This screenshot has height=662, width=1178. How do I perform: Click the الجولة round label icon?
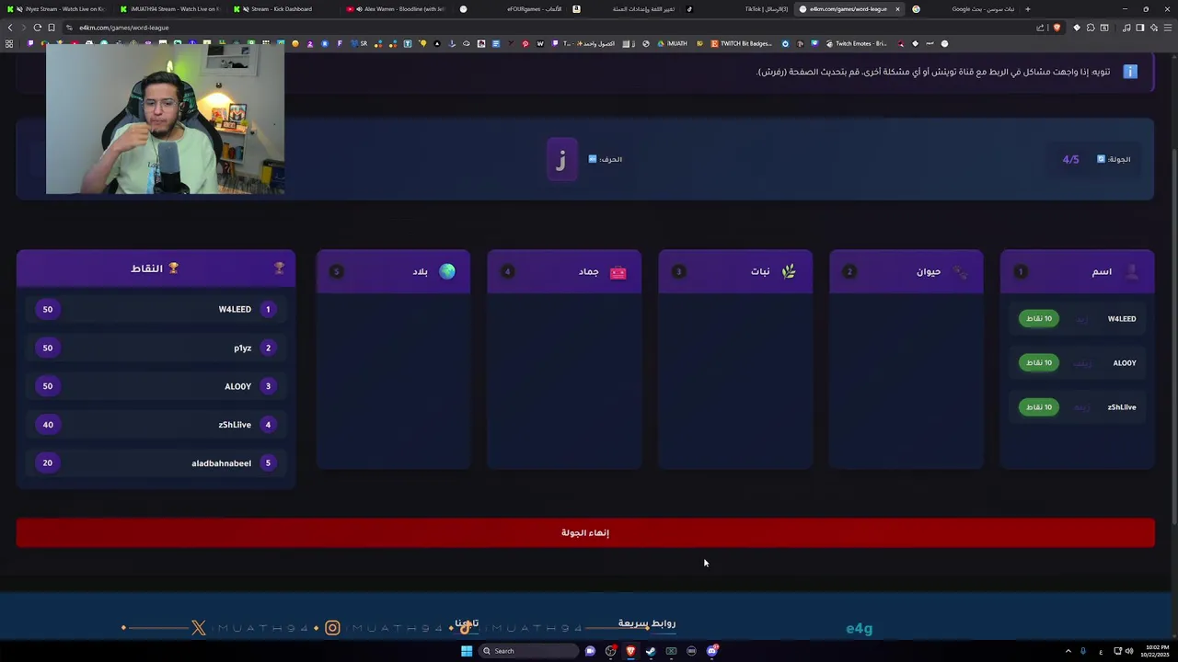[1101, 159]
